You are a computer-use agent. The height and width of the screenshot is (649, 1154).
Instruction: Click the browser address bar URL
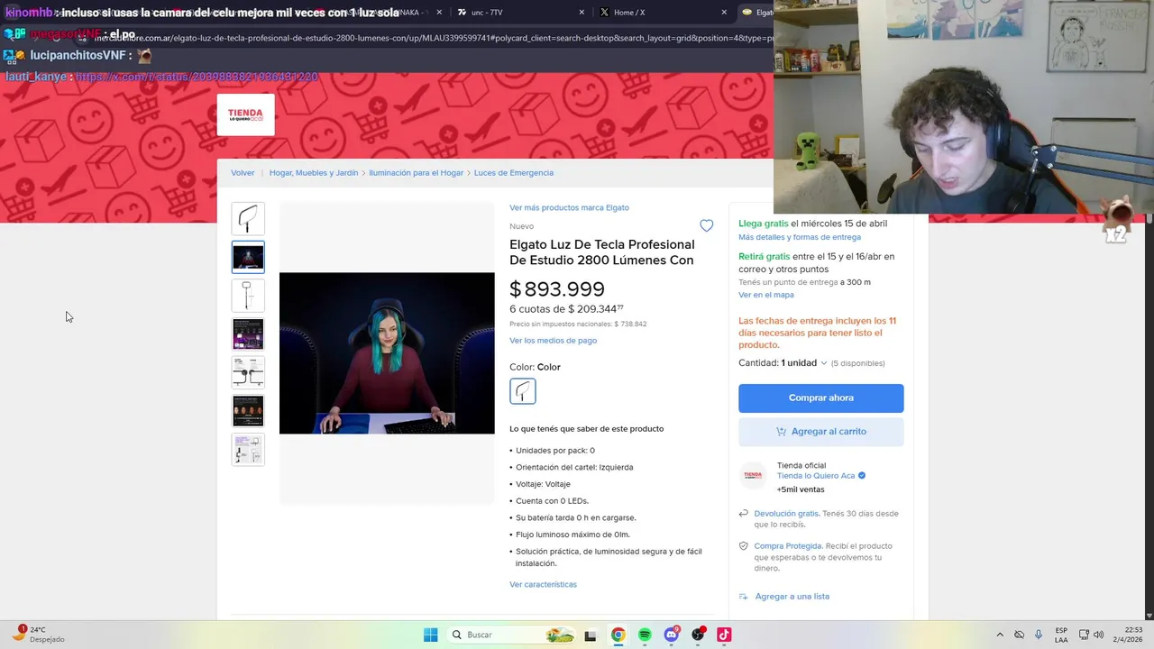tap(433, 39)
